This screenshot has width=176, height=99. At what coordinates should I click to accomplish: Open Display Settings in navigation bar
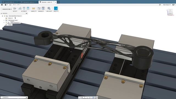point(93,98)
